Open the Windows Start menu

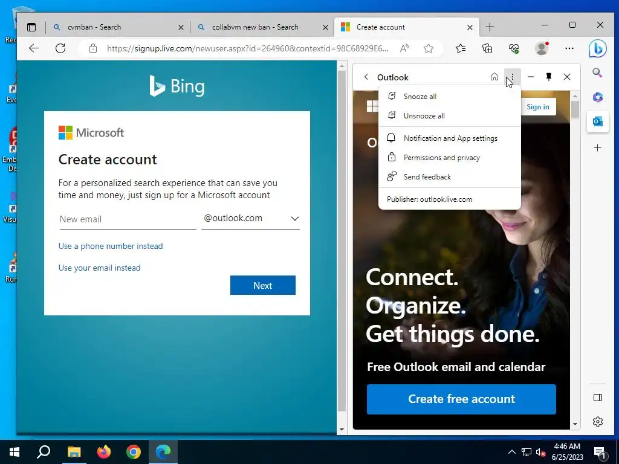coord(15,452)
